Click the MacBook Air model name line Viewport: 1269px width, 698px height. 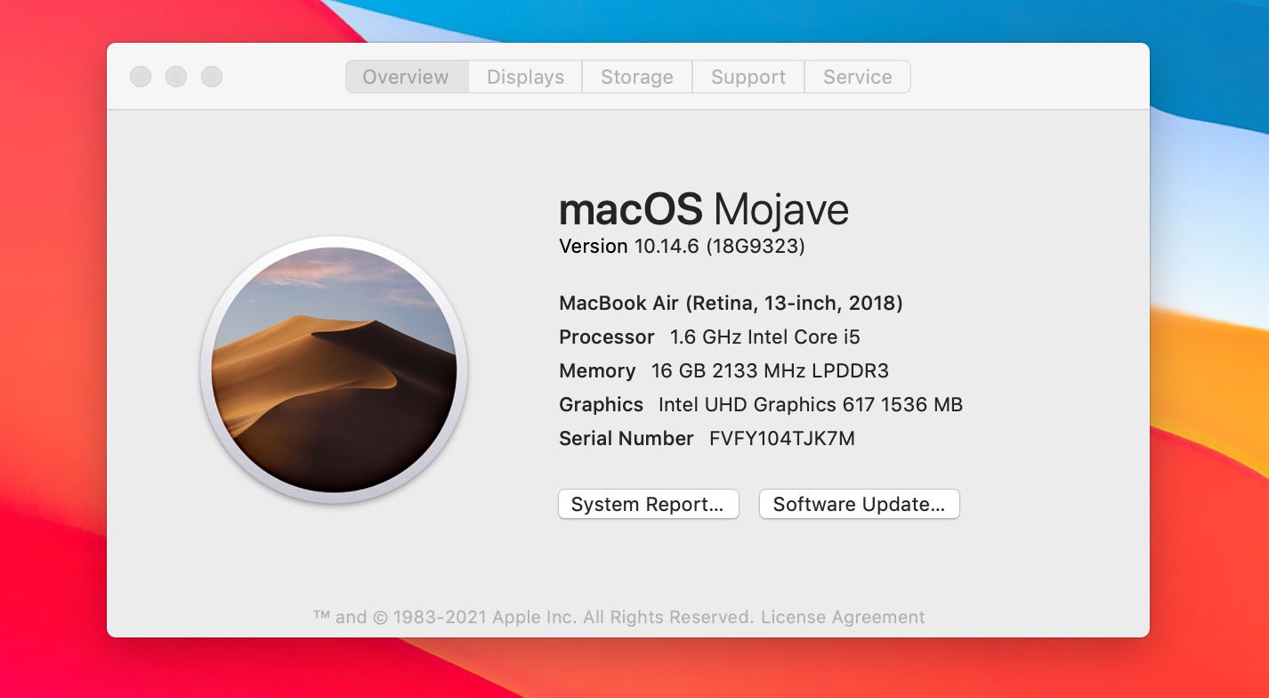pos(731,304)
